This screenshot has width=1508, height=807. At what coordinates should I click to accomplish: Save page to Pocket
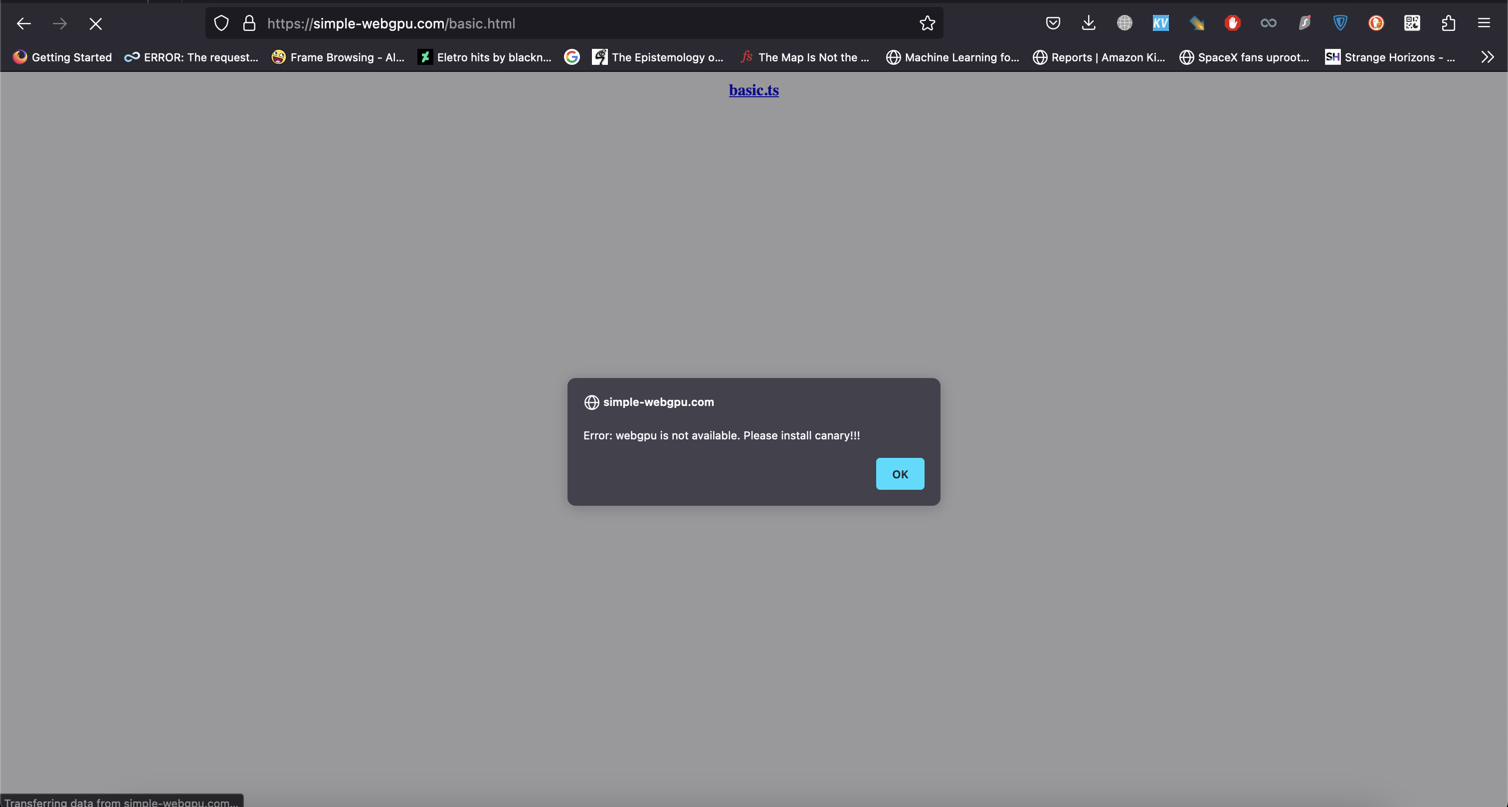coord(1053,23)
